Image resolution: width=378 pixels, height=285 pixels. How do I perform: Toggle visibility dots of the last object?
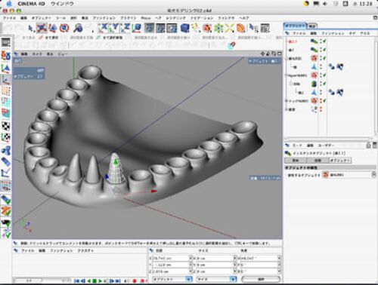321,109
